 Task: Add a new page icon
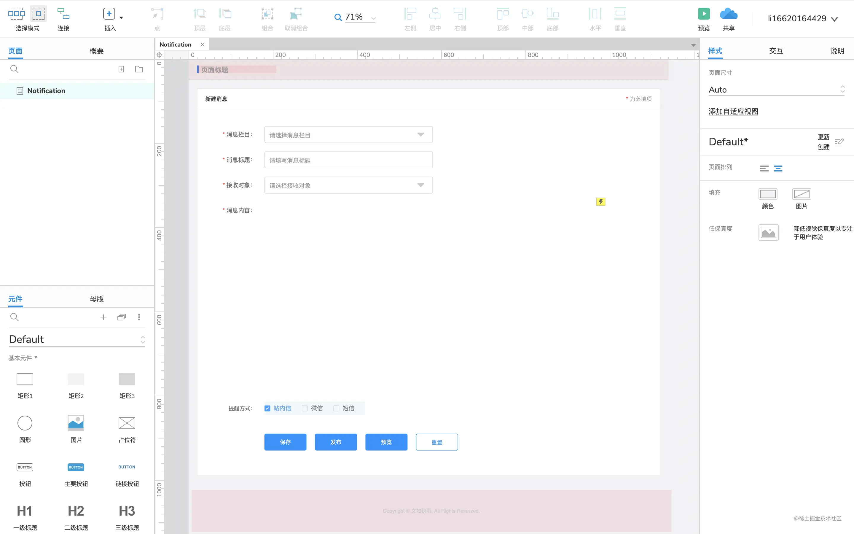(121, 69)
